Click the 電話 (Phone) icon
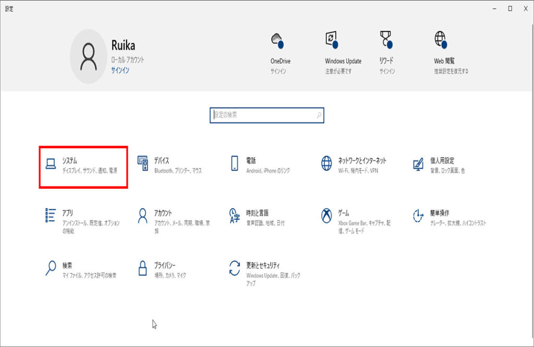Viewport: 534px width, 347px height. [x=235, y=164]
